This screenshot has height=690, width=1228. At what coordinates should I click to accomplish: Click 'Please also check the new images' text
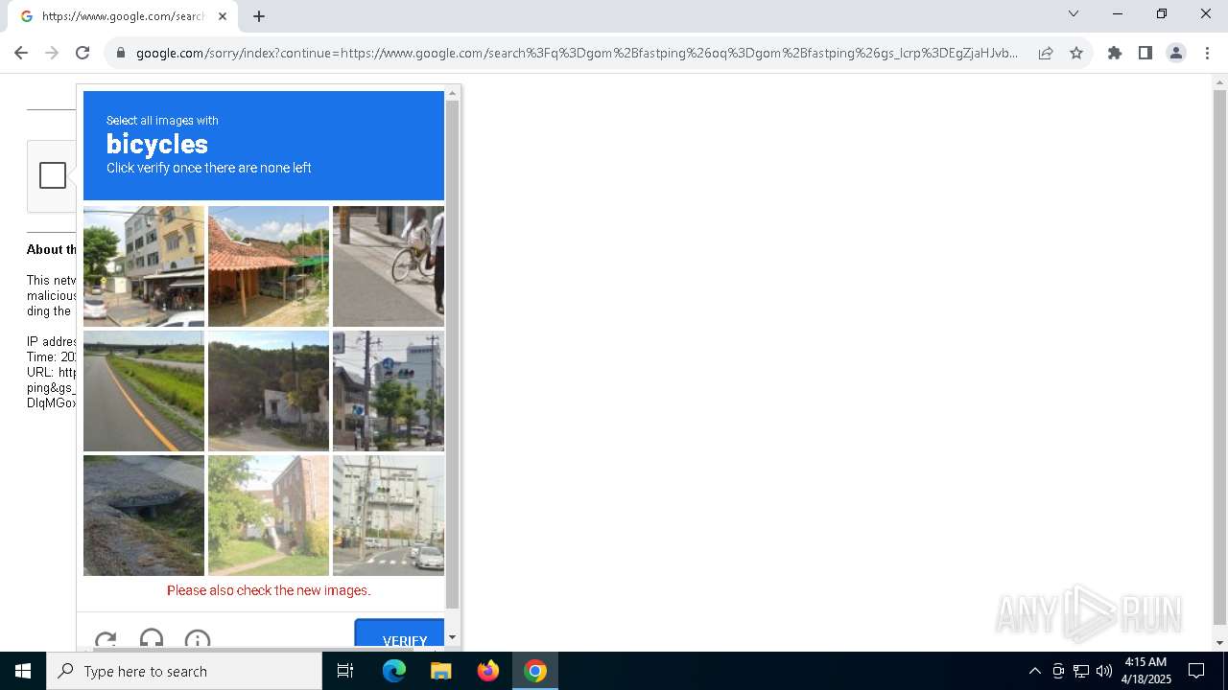click(x=269, y=590)
